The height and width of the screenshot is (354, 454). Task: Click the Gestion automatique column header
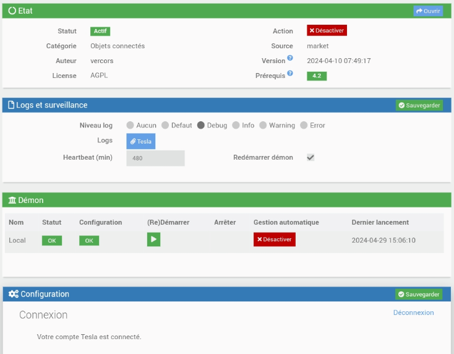point(286,222)
